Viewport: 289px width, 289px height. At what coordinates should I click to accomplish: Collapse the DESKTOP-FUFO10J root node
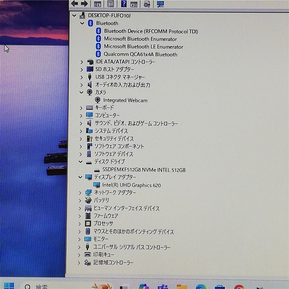pos(74,16)
